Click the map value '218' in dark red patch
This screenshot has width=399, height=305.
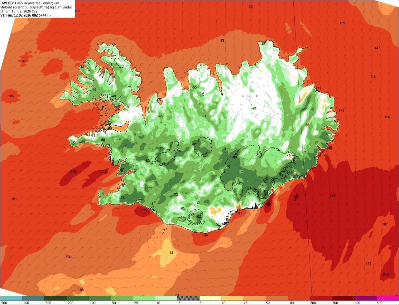click(73, 172)
